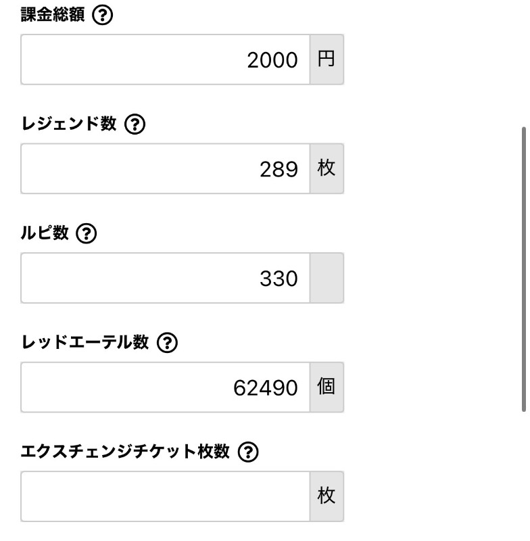530x541 pixels.
Task: Click the 課金総額 label text
Action: click(53, 15)
